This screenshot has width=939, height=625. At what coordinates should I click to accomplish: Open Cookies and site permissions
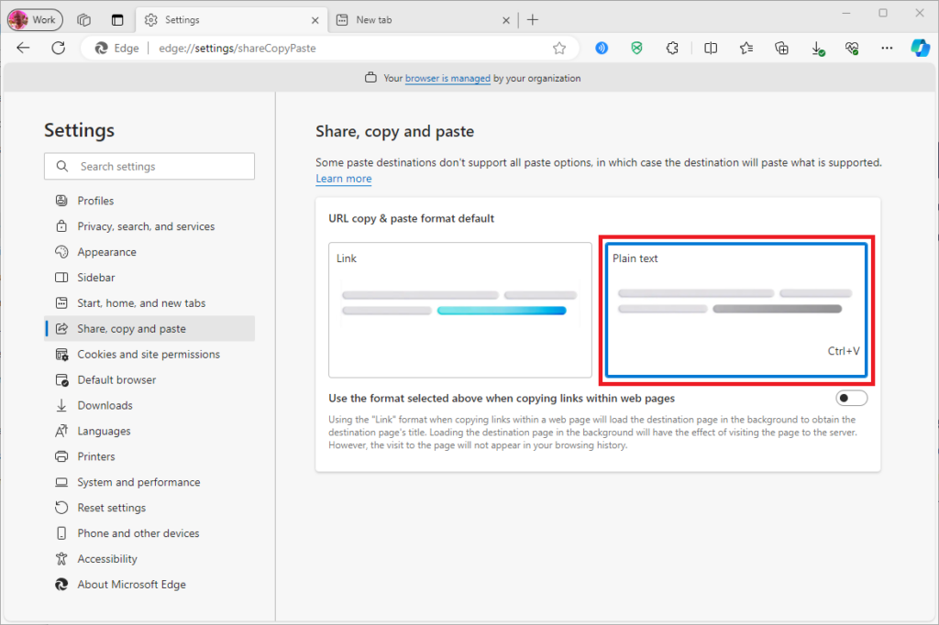[x=149, y=355]
